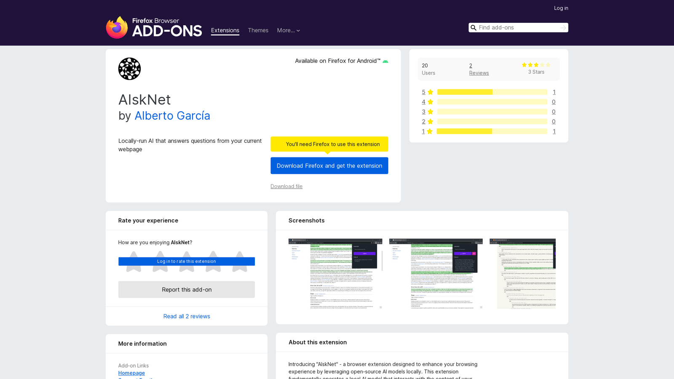
Task: Click in the Find add-ons search field
Action: click(518, 28)
